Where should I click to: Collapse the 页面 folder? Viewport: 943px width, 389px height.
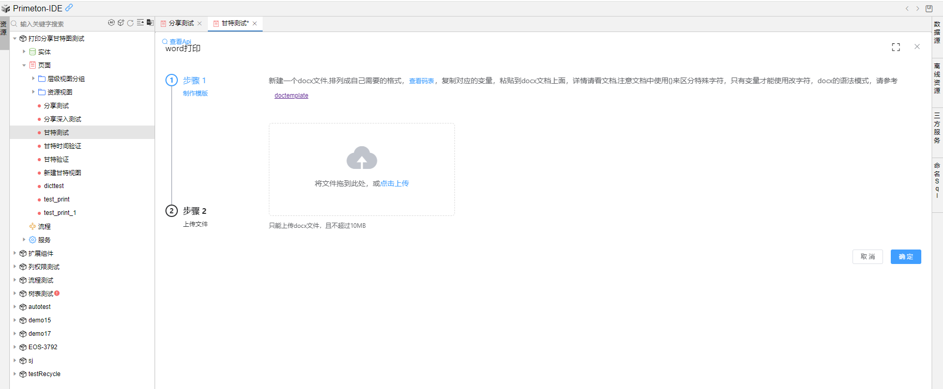(x=24, y=65)
